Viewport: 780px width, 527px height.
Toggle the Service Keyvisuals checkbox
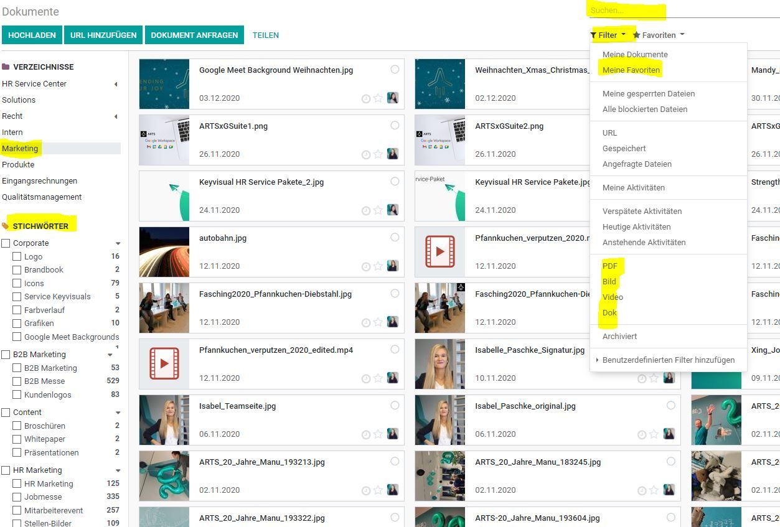click(x=17, y=297)
